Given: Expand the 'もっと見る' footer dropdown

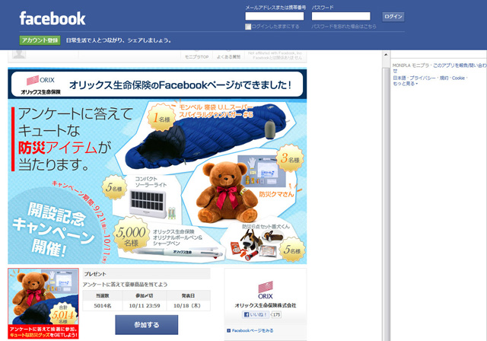Looking at the screenshot, I should click(x=406, y=84).
